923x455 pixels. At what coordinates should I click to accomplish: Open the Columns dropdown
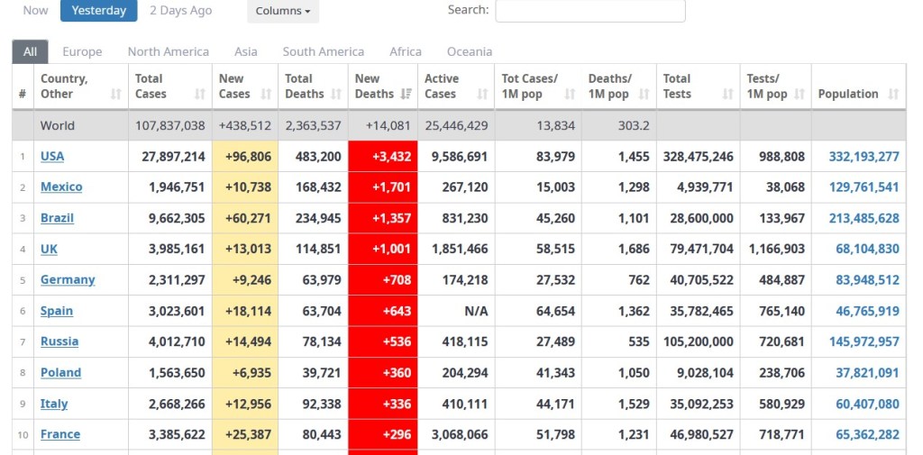[283, 11]
